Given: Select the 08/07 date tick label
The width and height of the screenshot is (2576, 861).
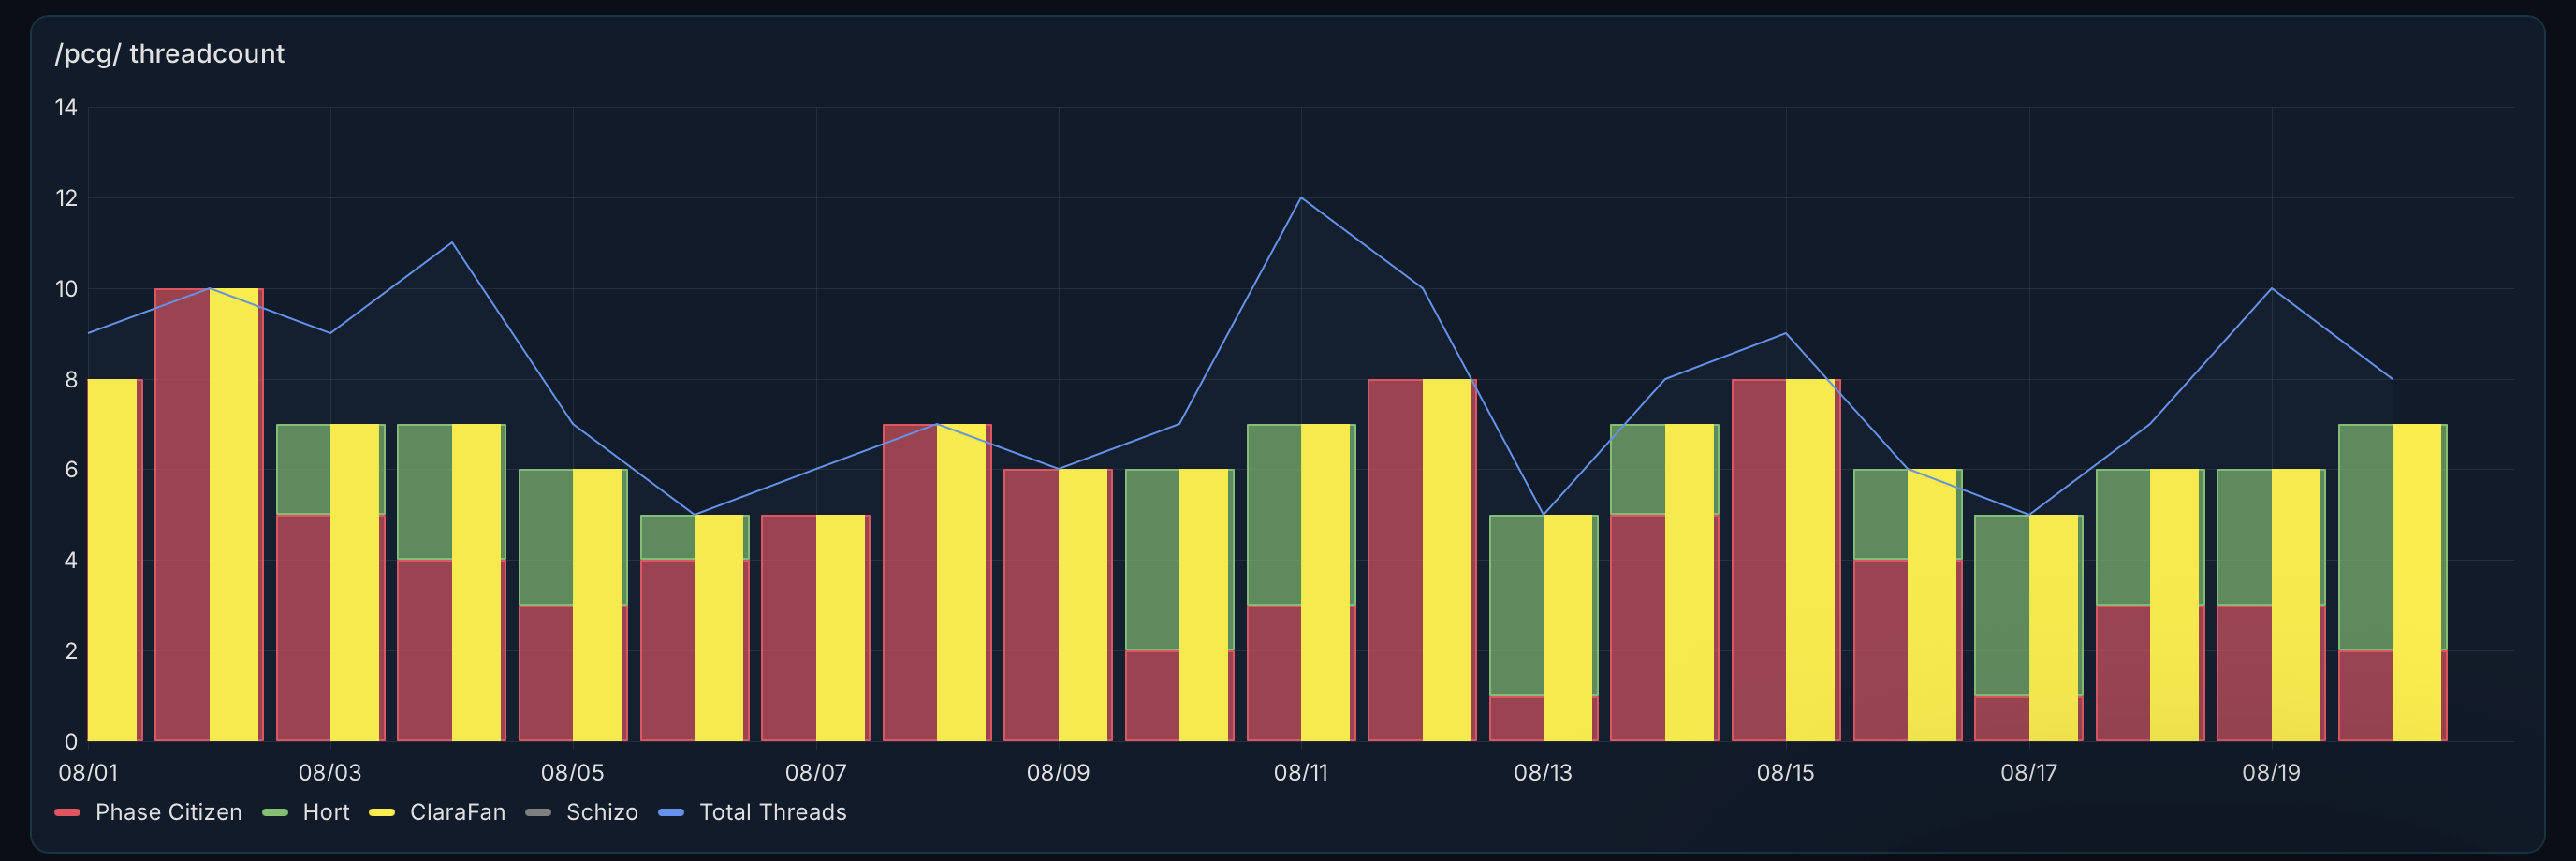Looking at the screenshot, I should pyautogui.click(x=816, y=772).
